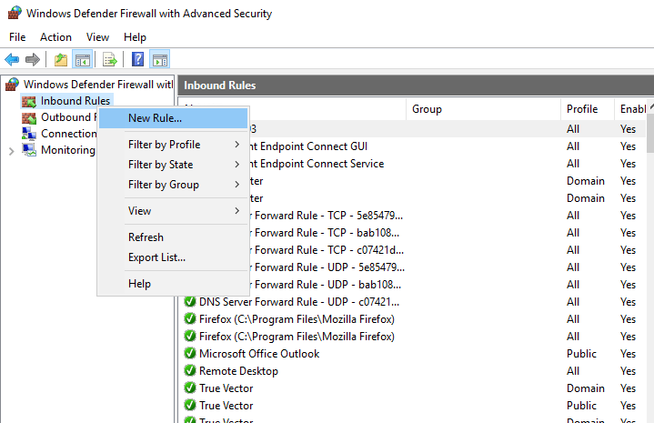This screenshot has width=654, height=423.
Task: Click Yes enabled cell of Endpoint Connect GUI
Action: [628, 146]
